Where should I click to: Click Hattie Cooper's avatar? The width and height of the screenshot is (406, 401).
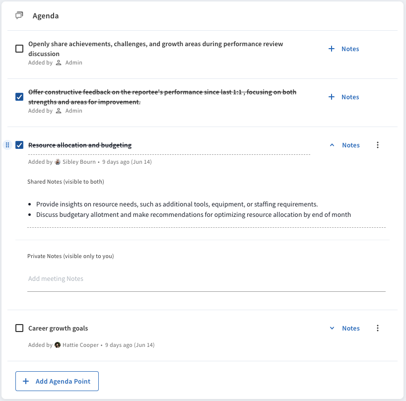coord(58,345)
